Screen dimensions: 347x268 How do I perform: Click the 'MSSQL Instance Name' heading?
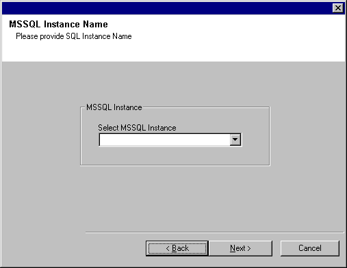58,24
